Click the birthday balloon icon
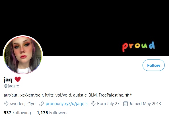The height and width of the screenshot is (119, 169). [93, 104]
